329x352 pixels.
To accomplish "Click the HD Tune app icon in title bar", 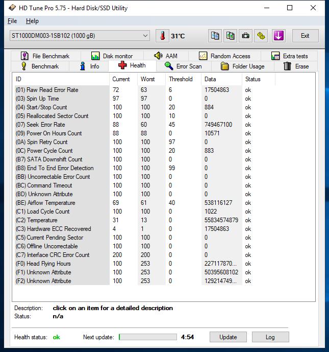I will [12, 8].
